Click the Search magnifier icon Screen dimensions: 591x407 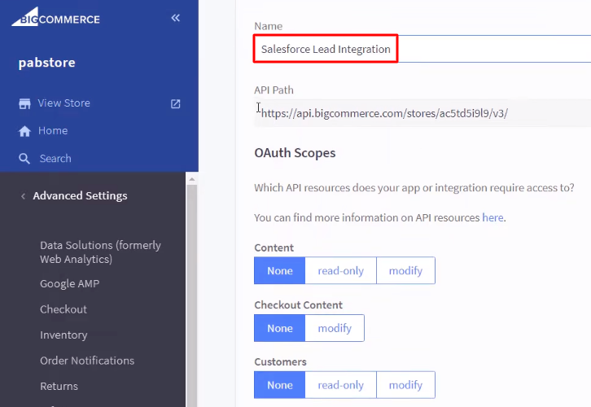(x=24, y=159)
